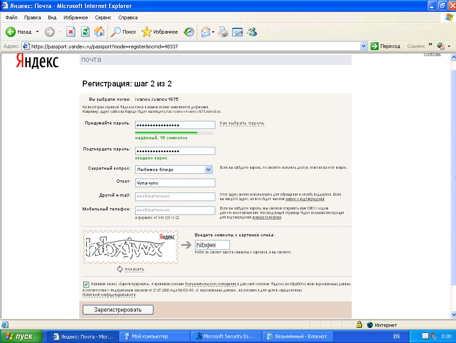Click the captcha image
The width and height of the screenshot is (456, 343).
[131, 247]
